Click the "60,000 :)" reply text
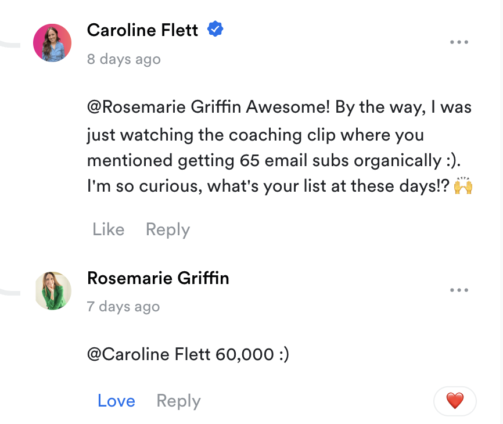 [252, 354]
